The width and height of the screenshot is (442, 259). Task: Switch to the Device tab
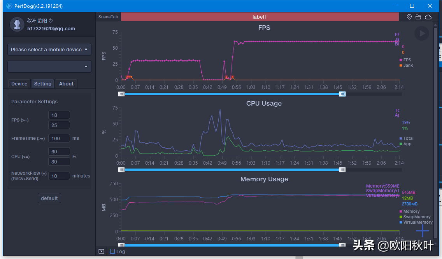(x=19, y=83)
